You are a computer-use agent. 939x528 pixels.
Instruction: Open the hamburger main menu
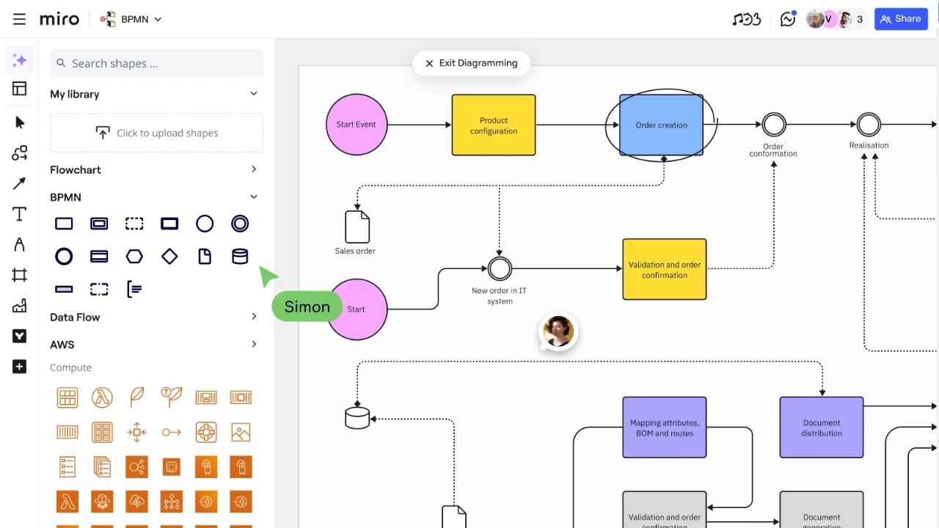(x=19, y=19)
